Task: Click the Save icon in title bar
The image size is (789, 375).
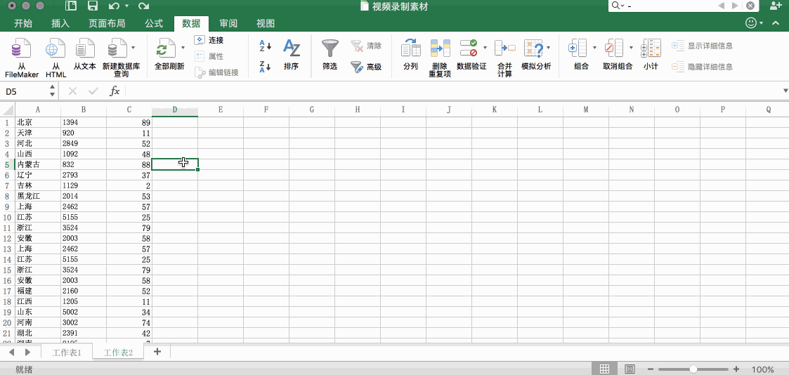Action: pos(93,6)
